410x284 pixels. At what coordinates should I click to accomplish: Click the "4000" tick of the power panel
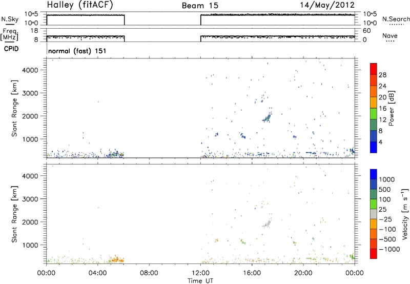point(30,70)
